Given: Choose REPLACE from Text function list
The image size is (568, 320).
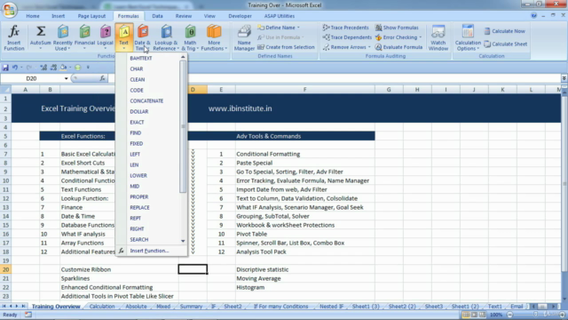Looking at the screenshot, I should [x=139, y=207].
